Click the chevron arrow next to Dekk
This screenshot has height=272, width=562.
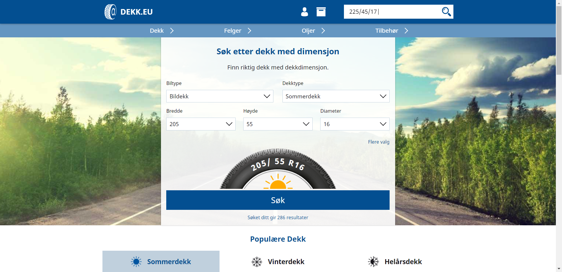(x=172, y=31)
